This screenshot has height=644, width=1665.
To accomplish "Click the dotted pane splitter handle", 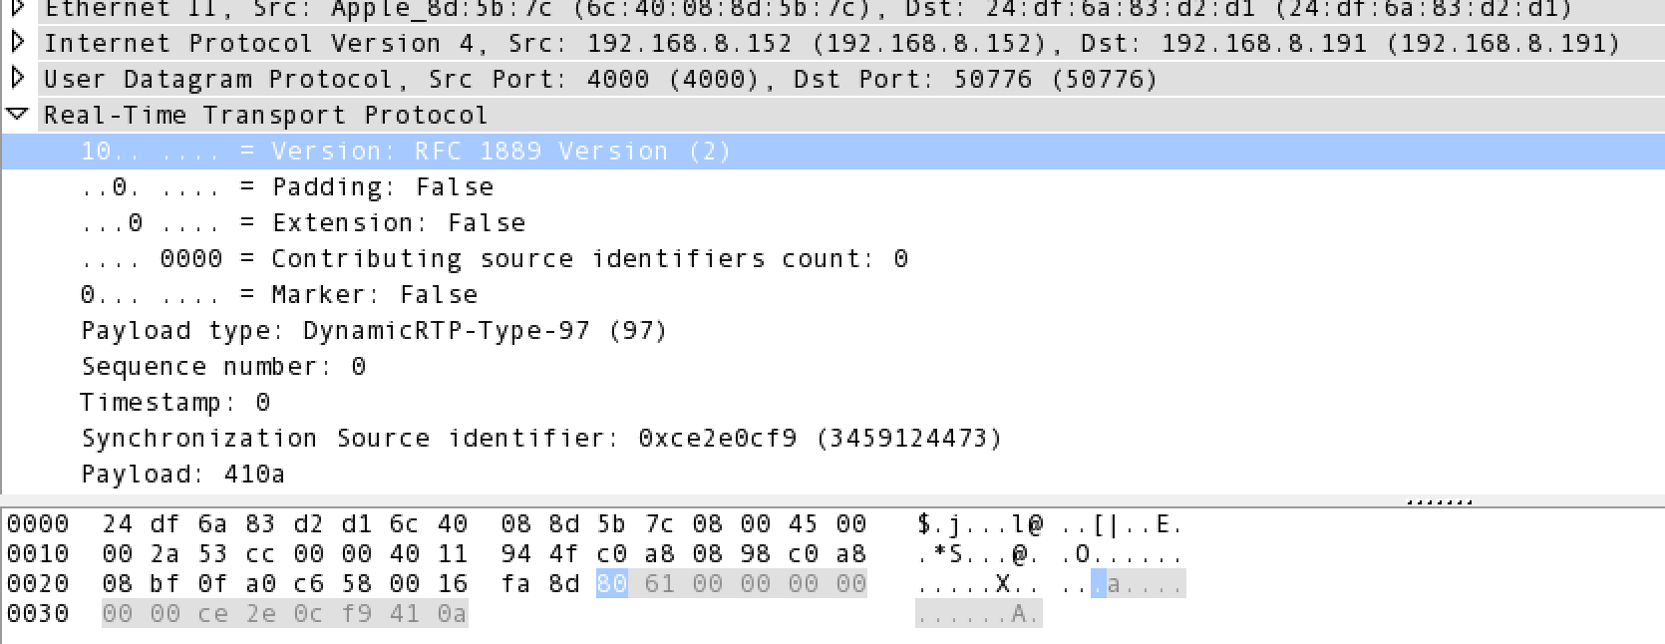I will tap(1439, 501).
